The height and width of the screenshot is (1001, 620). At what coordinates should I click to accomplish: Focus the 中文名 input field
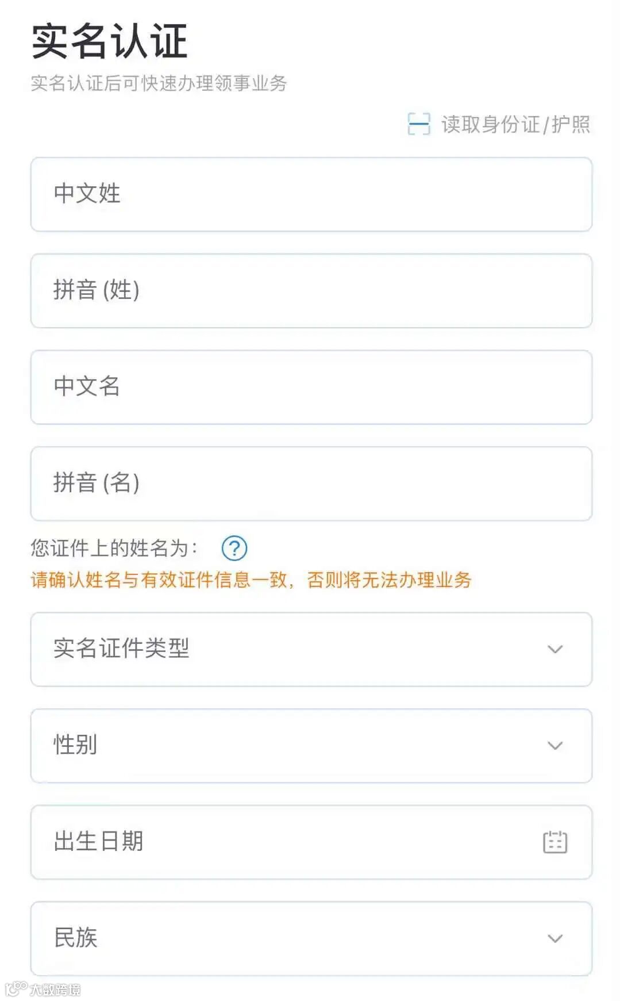[311, 387]
